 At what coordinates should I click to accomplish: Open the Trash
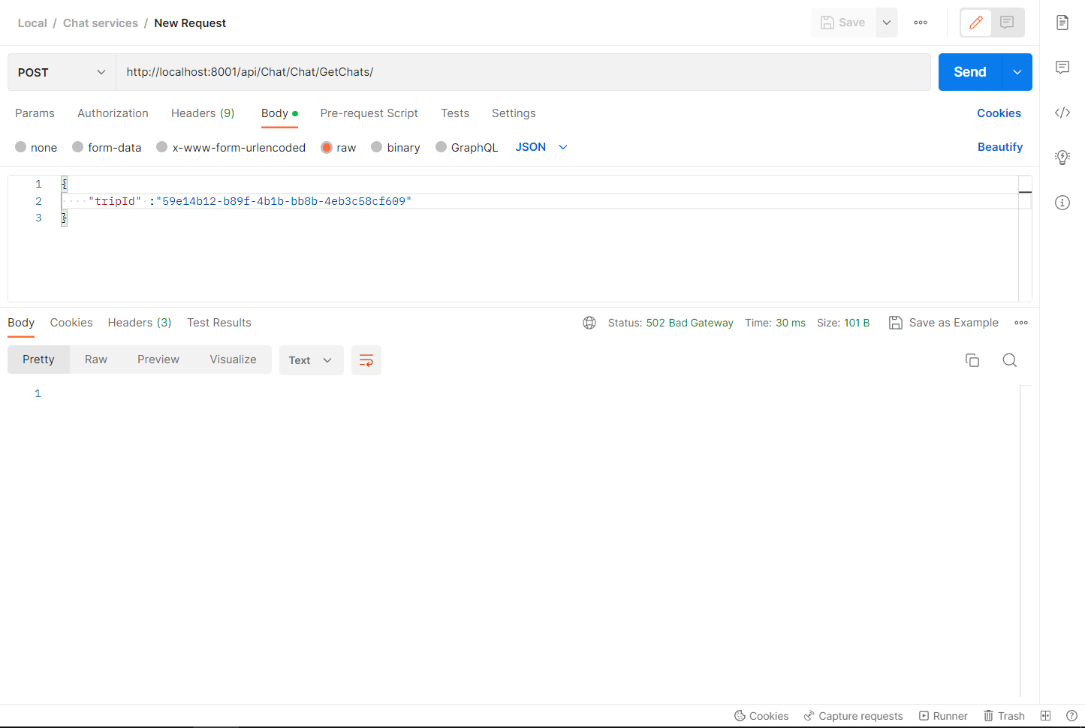tap(1004, 715)
